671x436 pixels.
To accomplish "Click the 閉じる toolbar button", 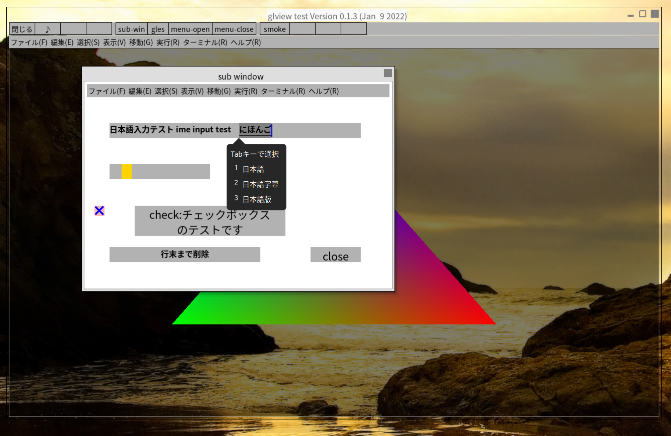I will coord(22,29).
